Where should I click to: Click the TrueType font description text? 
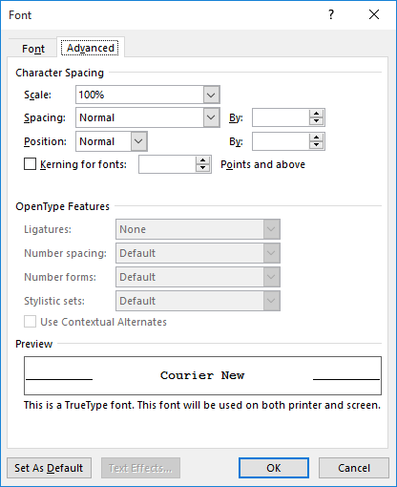pos(202,405)
